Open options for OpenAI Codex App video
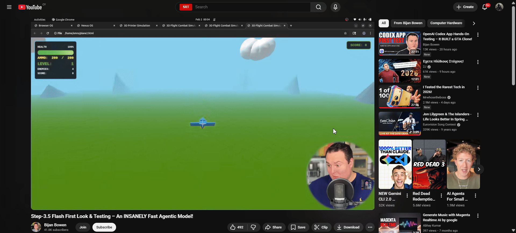Screen dimensions: 516x233 pos(478,35)
